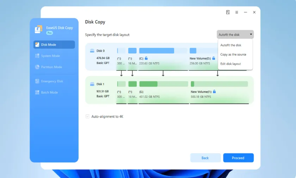This screenshot has height=178, width=296.
Task: Click Basic GPT label under Disk 1
Action: click(x=103, y=96)
